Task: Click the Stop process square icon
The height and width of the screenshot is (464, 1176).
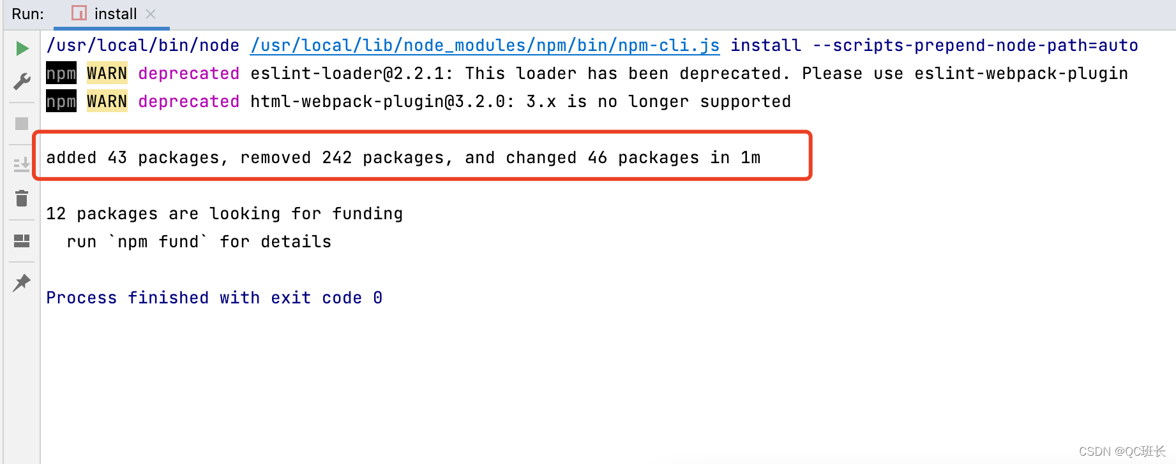Action: coord(22,124)
